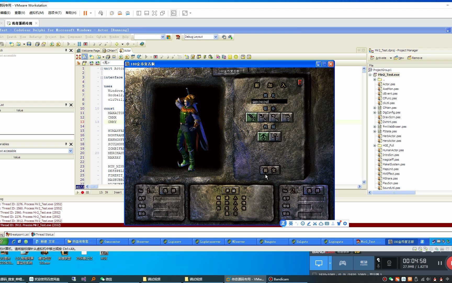The image size is (452, 283).
Task: Pause Bandicam recording button
Action: [440, 263]
